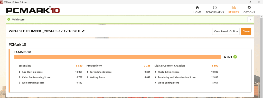263x98 pixels.
Task: Click the PCMark 10 logo
Action: click(33, 10)
